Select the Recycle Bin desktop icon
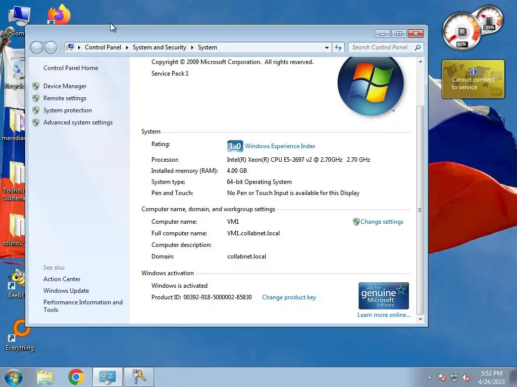Image resolution: width=517 pixels, height=387 pixels. [x=15, y=73]
